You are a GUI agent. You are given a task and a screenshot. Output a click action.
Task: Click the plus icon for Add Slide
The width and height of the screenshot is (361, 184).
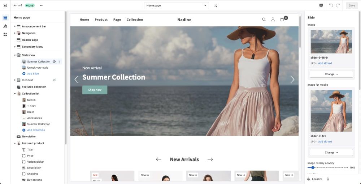click(x=24, y=73)
